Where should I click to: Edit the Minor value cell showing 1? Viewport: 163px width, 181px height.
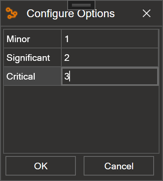pyautogui.click(x=110, y=39)
